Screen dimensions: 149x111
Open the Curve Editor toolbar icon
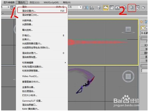[x=112, y=8]
